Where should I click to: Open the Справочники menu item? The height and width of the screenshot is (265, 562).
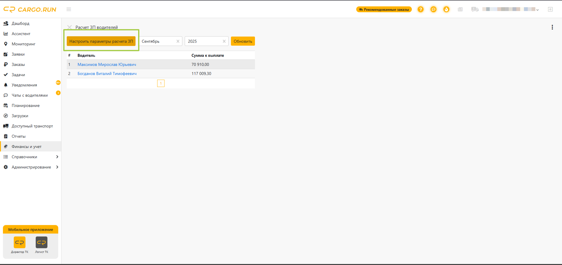(x=30, y=157)
